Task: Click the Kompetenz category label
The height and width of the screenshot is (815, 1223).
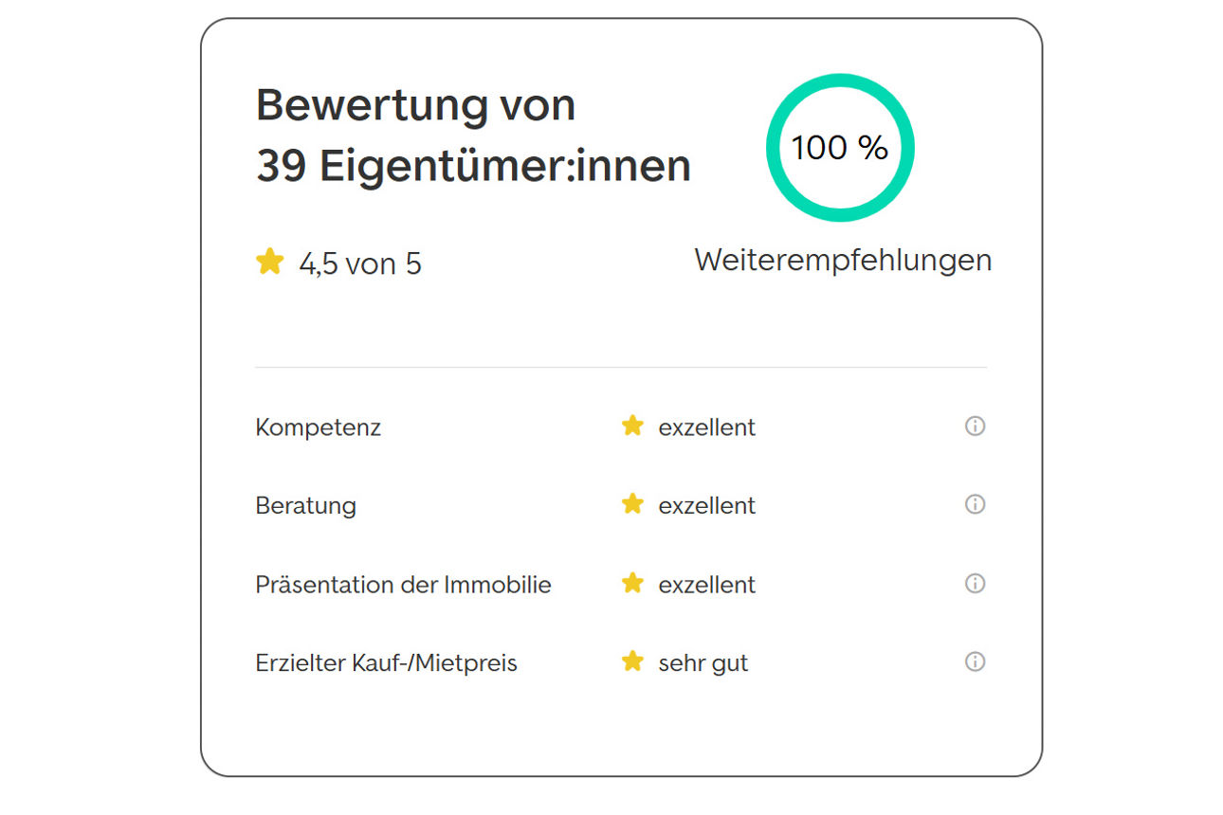Action: [x=318, y=427]
